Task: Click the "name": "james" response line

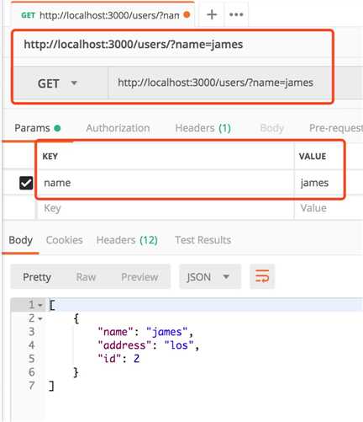Action: click(x=145, y=332)
